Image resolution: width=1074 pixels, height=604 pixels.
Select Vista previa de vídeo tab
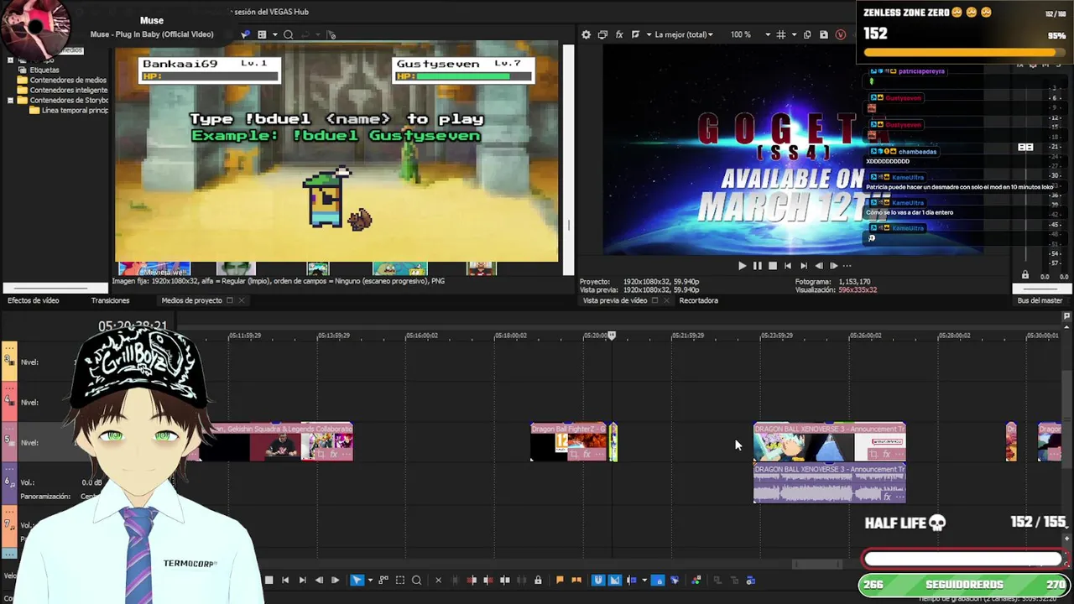615,300
